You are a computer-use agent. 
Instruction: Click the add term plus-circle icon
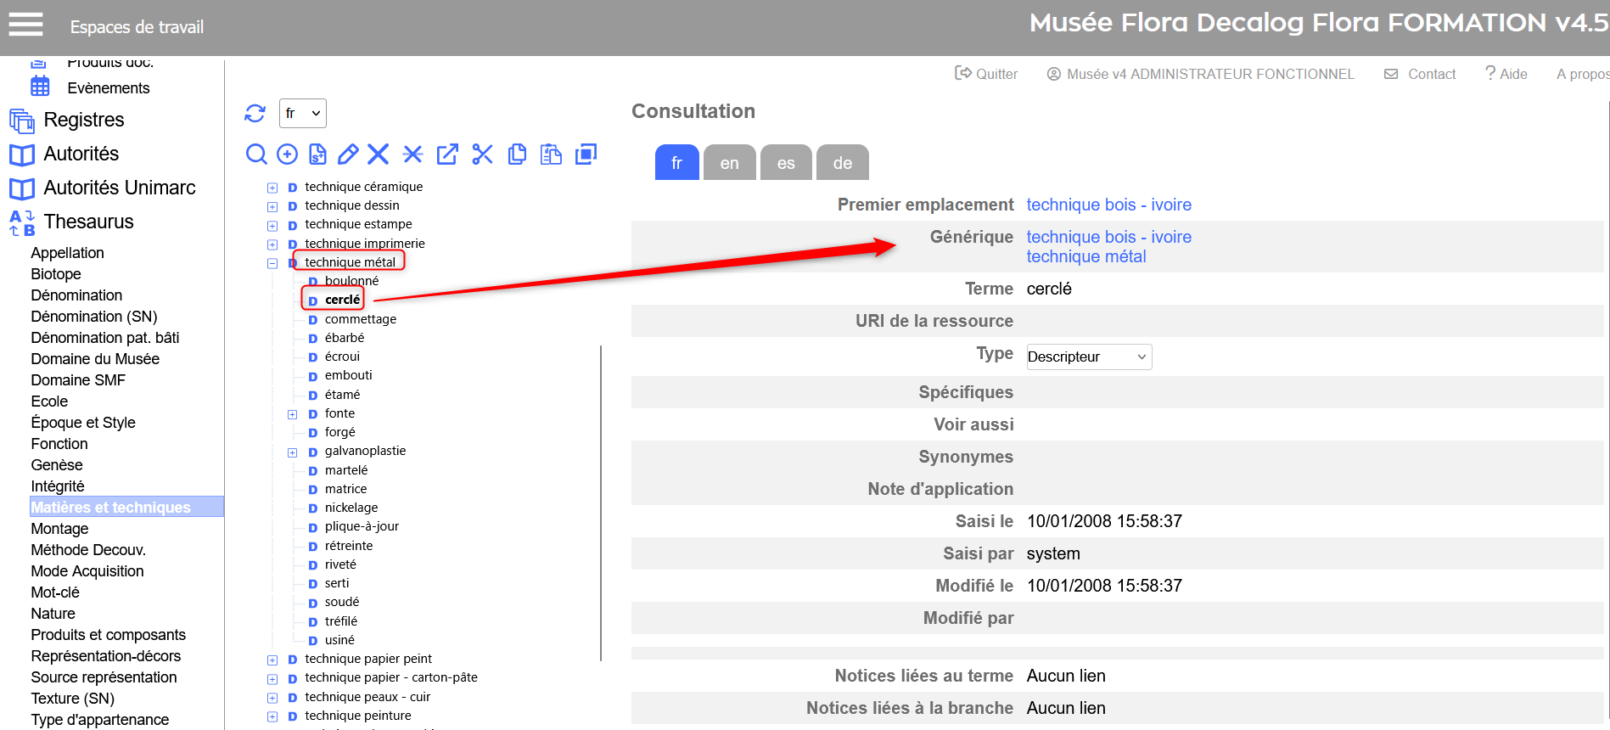coord(288,154)
